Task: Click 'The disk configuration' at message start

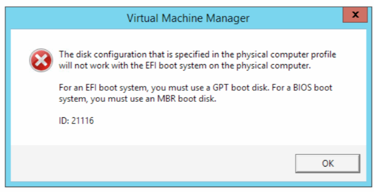Action: click(x=103, y=55)
